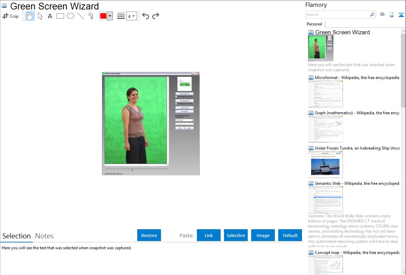Click the icon beside Concept map entry
This screenshot has width=406, height=275.
[311, 253]
